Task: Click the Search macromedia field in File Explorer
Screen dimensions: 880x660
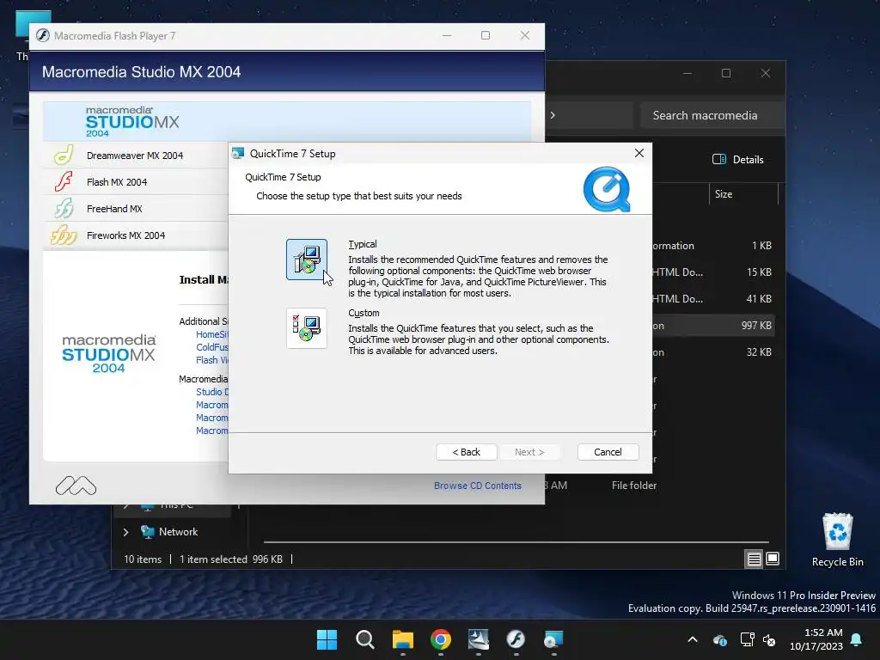Action: pos(712,115)
